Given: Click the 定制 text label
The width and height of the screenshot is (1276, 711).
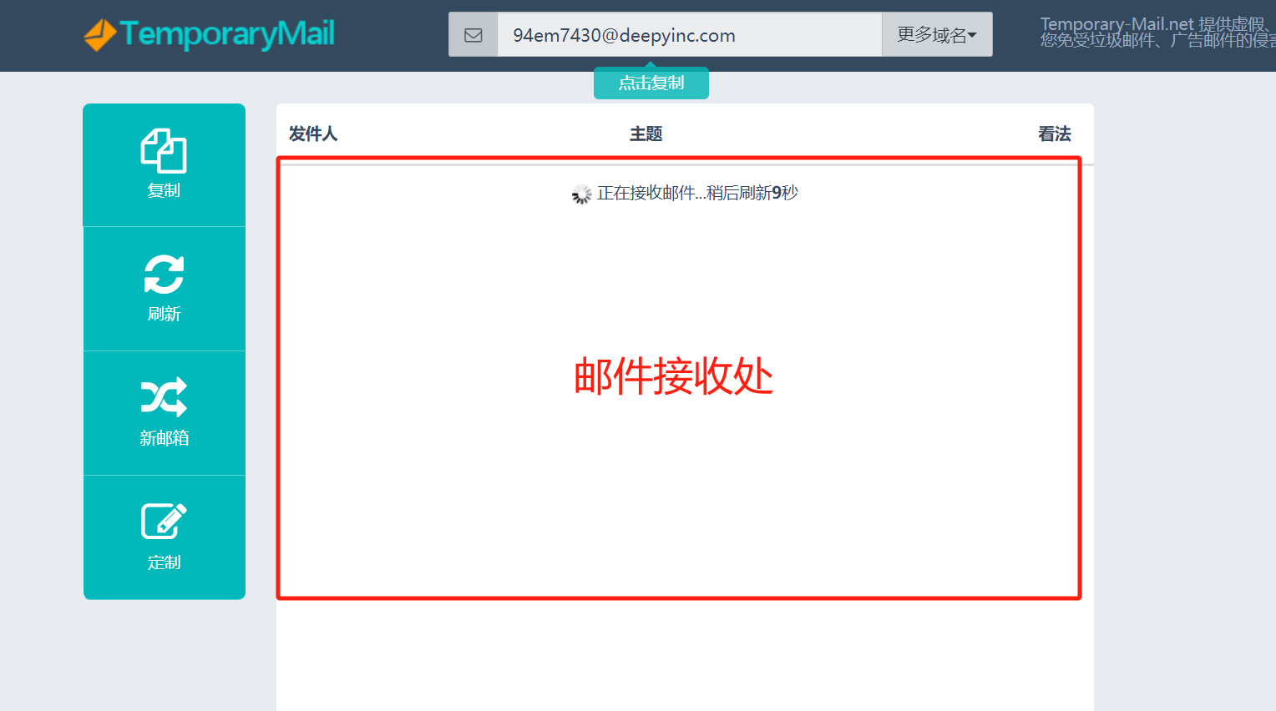Looking at the screenshot, I should (164, 562).
